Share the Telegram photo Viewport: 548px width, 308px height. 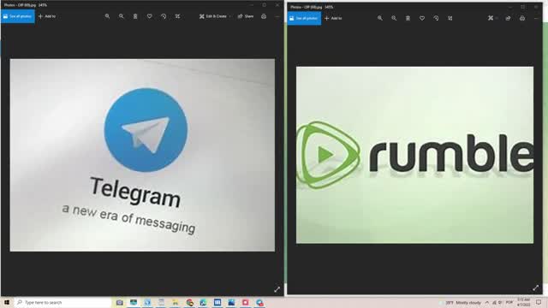[x=246, y=16]
